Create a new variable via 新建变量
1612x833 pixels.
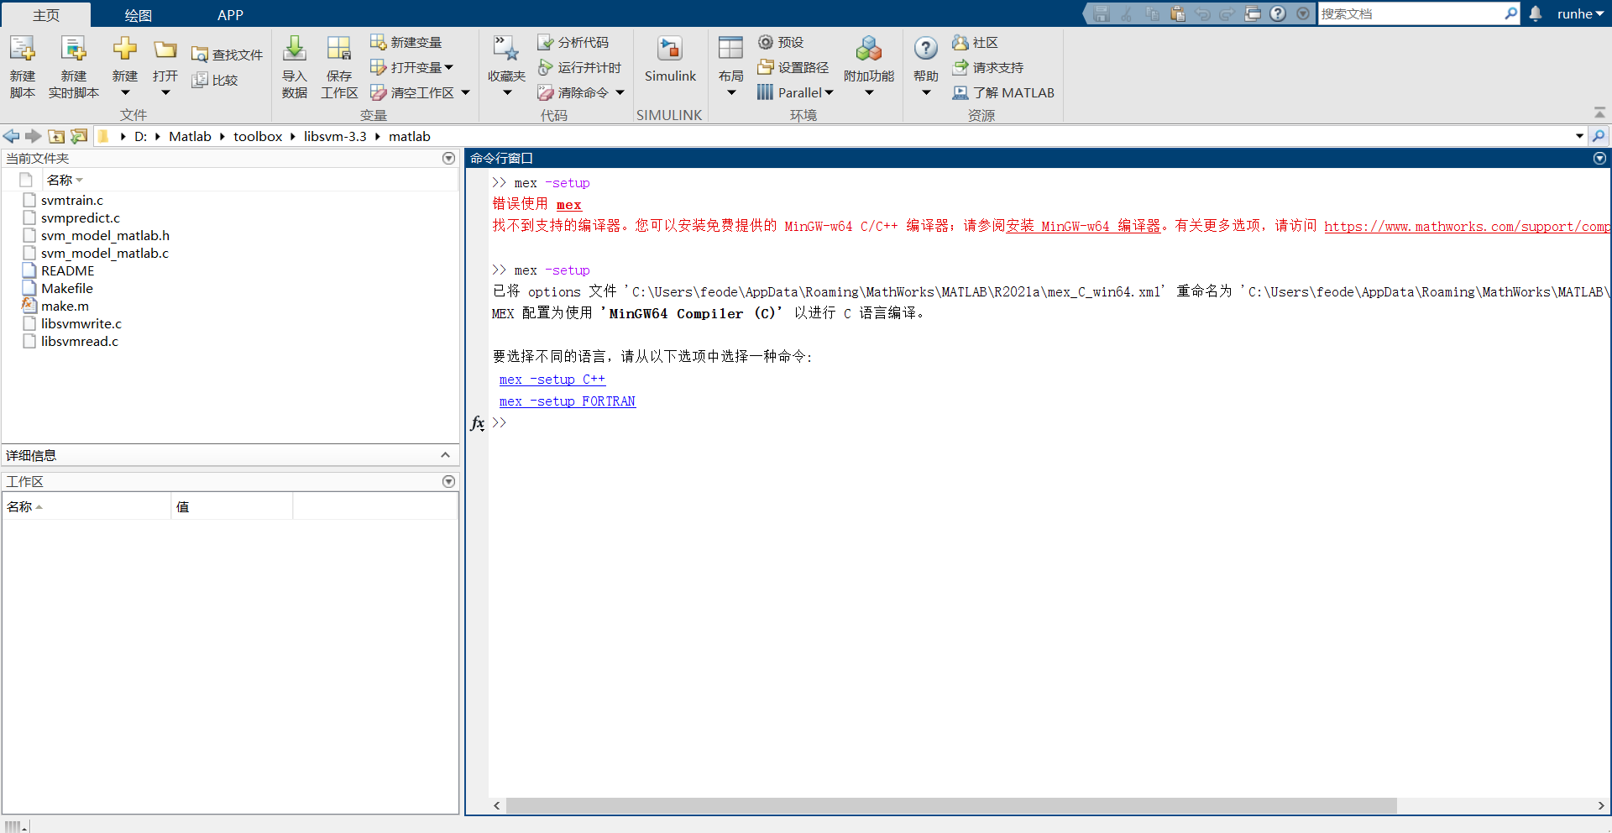coord(406,42)
